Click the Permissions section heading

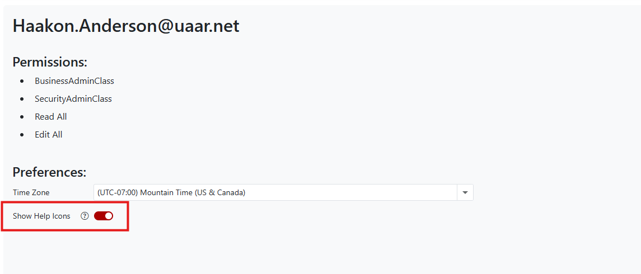pos(50,62)
